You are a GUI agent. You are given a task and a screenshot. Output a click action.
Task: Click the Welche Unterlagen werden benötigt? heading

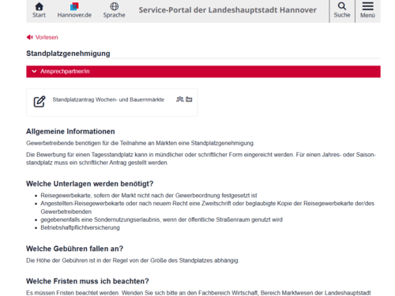pyautogui.click(x=90, y=184)
